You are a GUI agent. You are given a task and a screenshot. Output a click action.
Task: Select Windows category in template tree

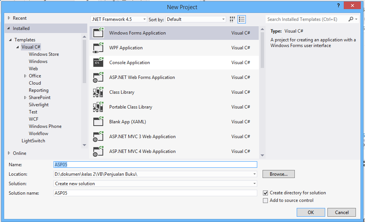click(38, 61)
